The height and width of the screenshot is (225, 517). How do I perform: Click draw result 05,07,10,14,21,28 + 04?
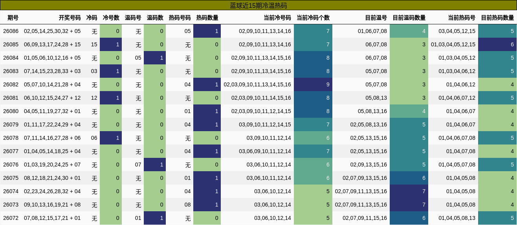(52, 84)
